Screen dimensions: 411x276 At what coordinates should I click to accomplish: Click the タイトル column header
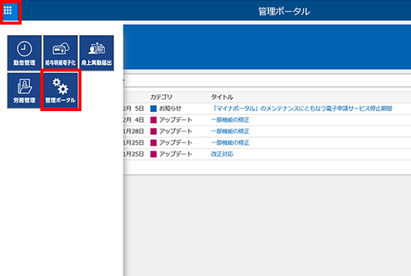point(222,97)
